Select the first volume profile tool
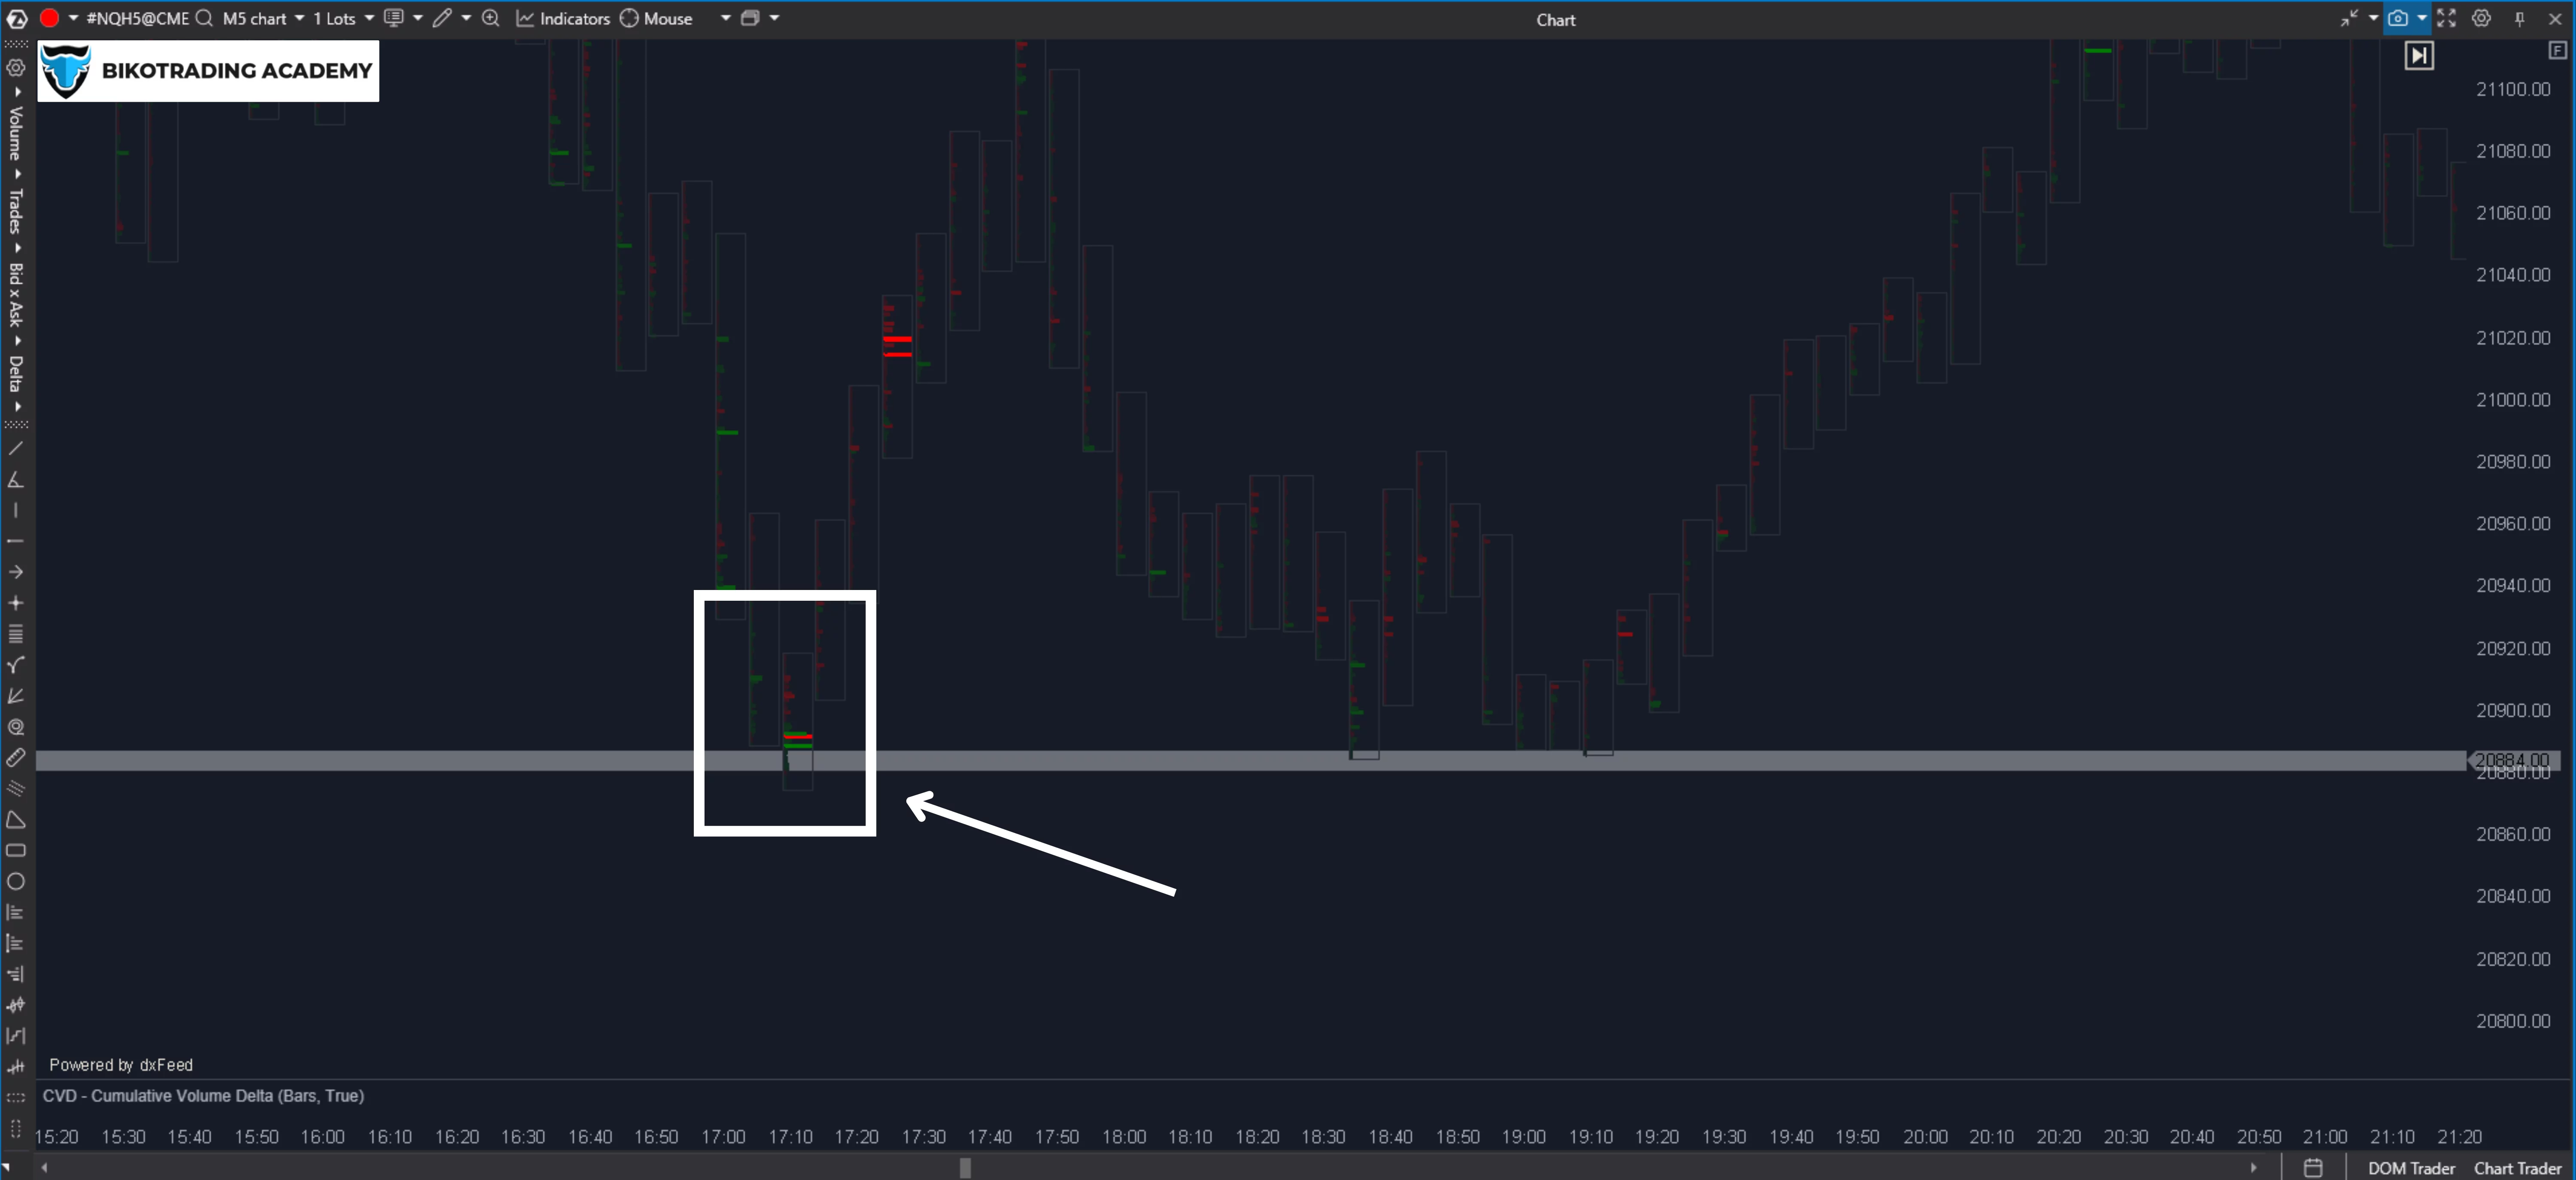 16,913
